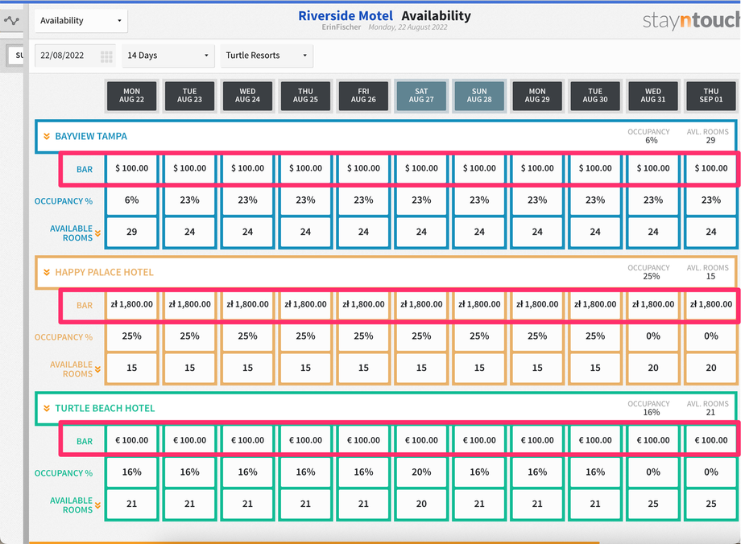Image resolution: width=741 pixels, height=544 pixels.
Task: Click Turtle Beach 20 rooms cell for Aug 27
Action: [421, 505]
